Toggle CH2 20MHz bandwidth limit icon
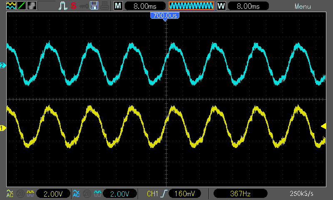The width and height of the screenshot is (333, 200). click(87, 194)
